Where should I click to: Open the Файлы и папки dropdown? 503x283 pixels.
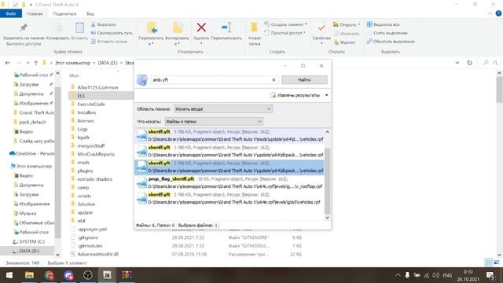214,122
